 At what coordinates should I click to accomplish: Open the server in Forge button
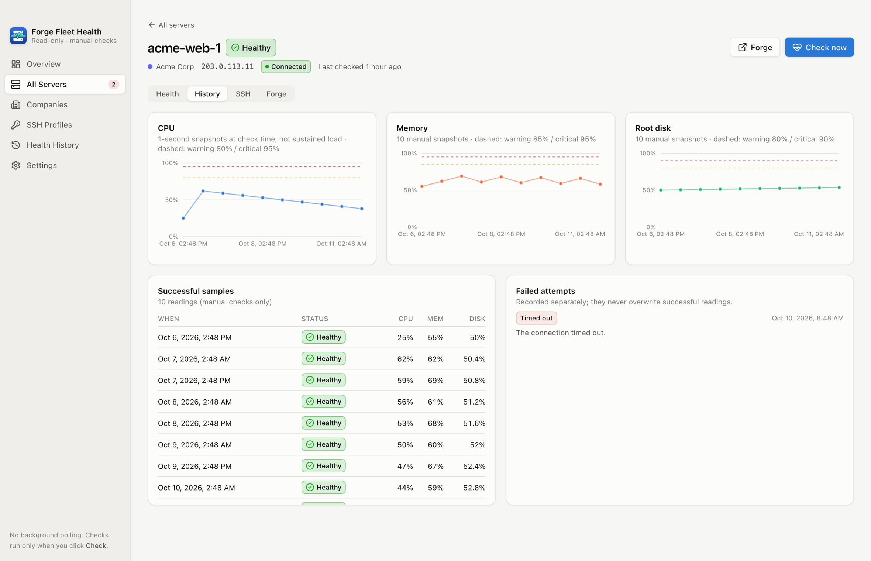tap(755, 48)
